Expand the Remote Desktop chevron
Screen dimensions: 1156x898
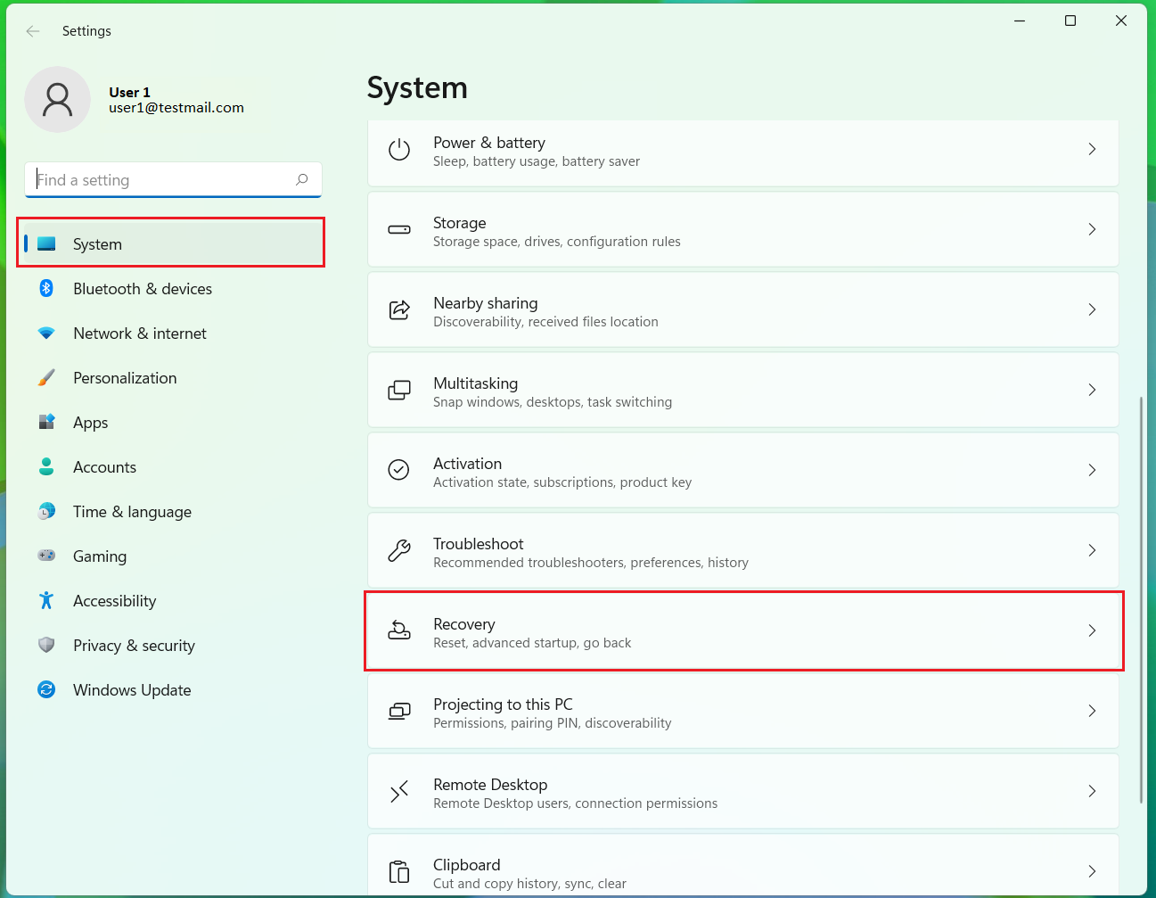click(x=1092, y=791)
